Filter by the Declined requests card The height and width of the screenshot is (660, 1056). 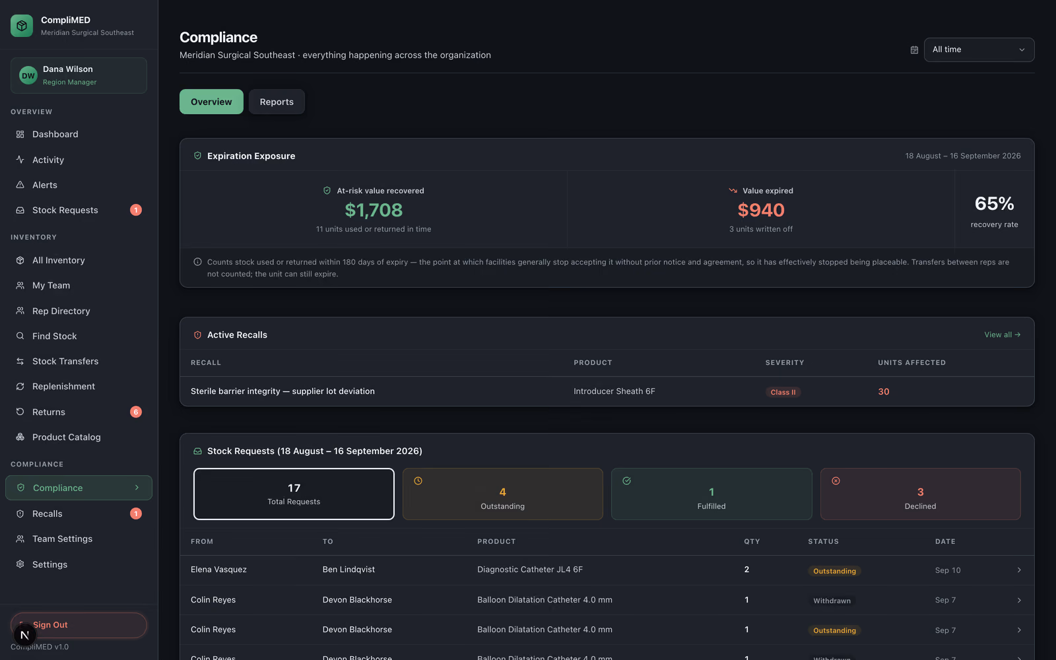(920, 494)
